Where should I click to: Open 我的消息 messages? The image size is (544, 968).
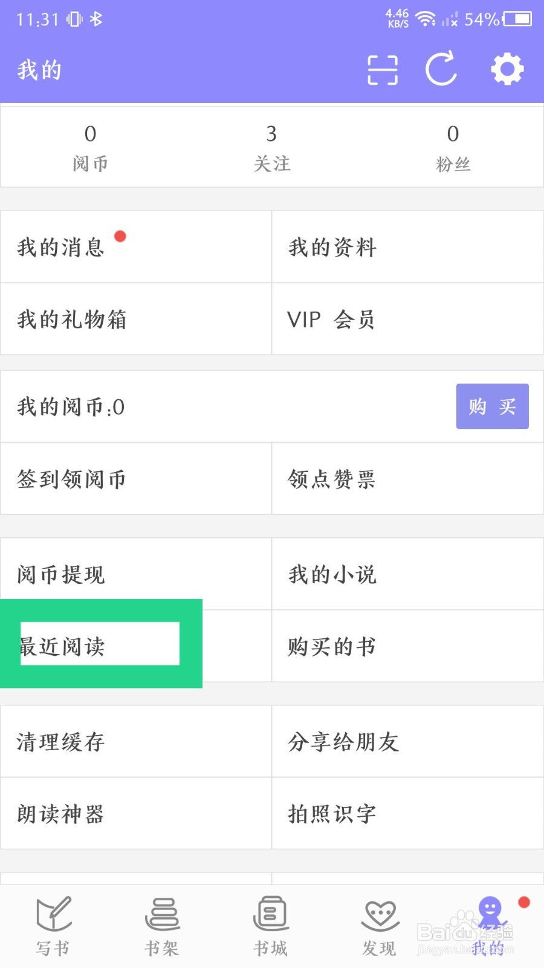136,247
